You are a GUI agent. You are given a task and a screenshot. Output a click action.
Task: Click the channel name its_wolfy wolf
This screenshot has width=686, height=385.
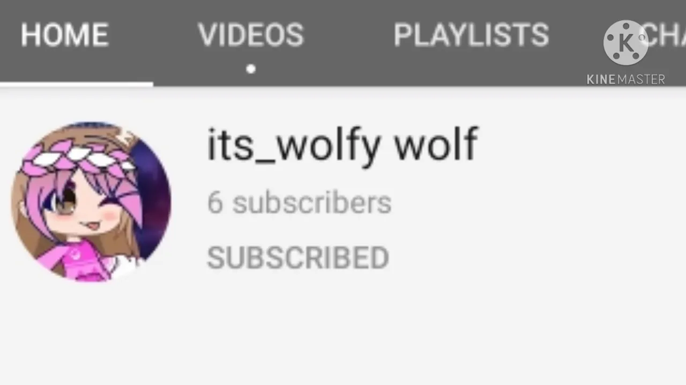point(342,144)
